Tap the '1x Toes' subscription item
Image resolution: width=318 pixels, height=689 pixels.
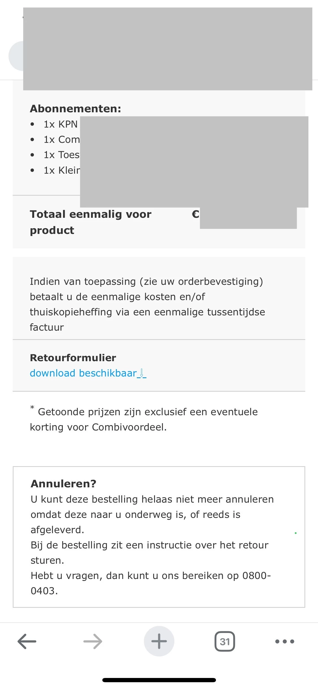point(62,155)
